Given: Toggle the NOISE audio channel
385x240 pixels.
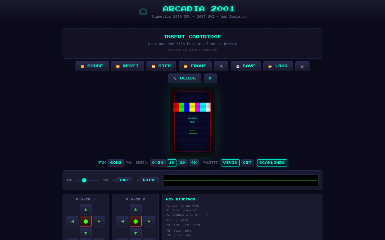Looking at the screenshot, I should click(x=149, y=180).
